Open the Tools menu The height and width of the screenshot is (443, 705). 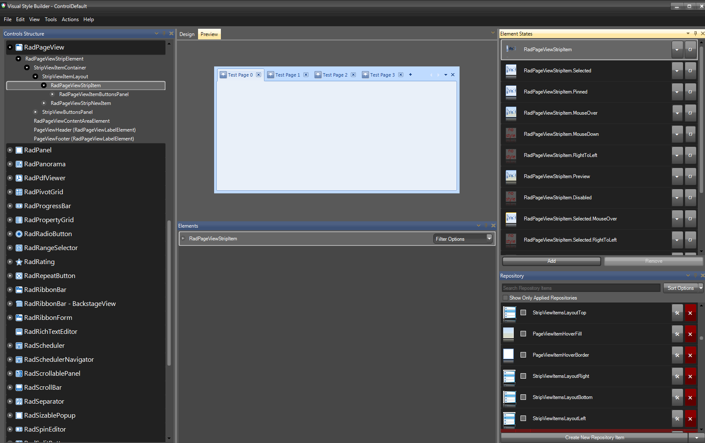(x=51, y=19)
